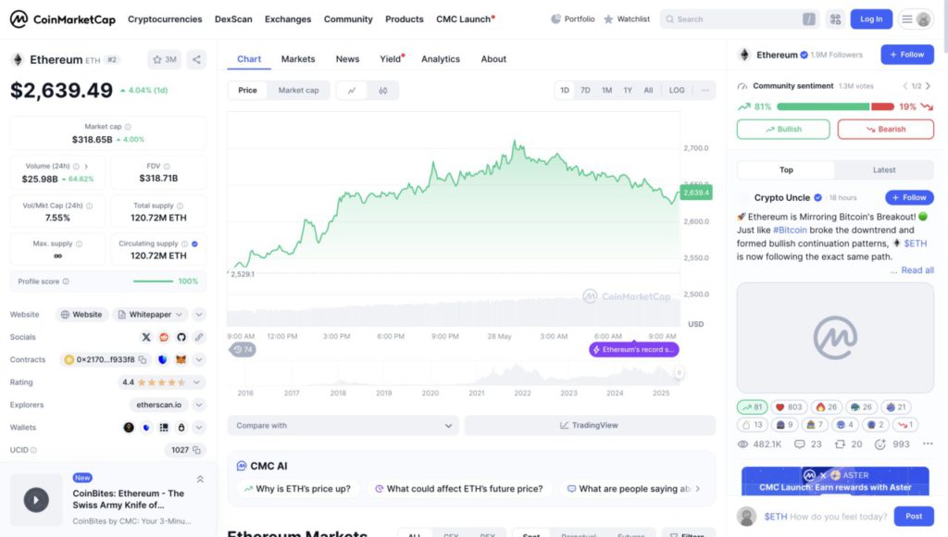
Task: Open the GitHub social link
Action: (181, 337)
